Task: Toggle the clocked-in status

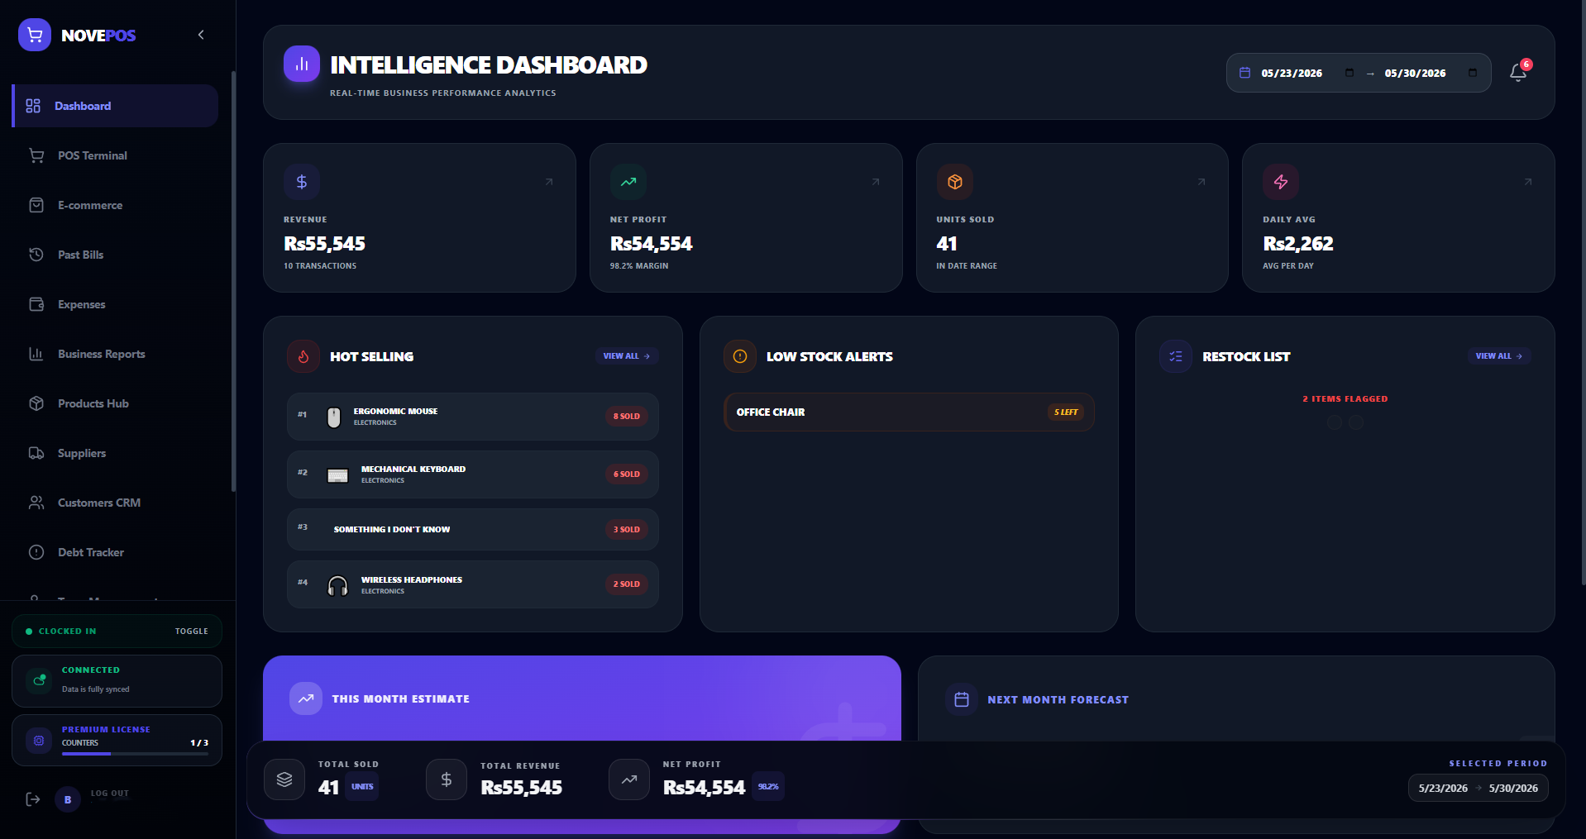Action: coord(191,631)
